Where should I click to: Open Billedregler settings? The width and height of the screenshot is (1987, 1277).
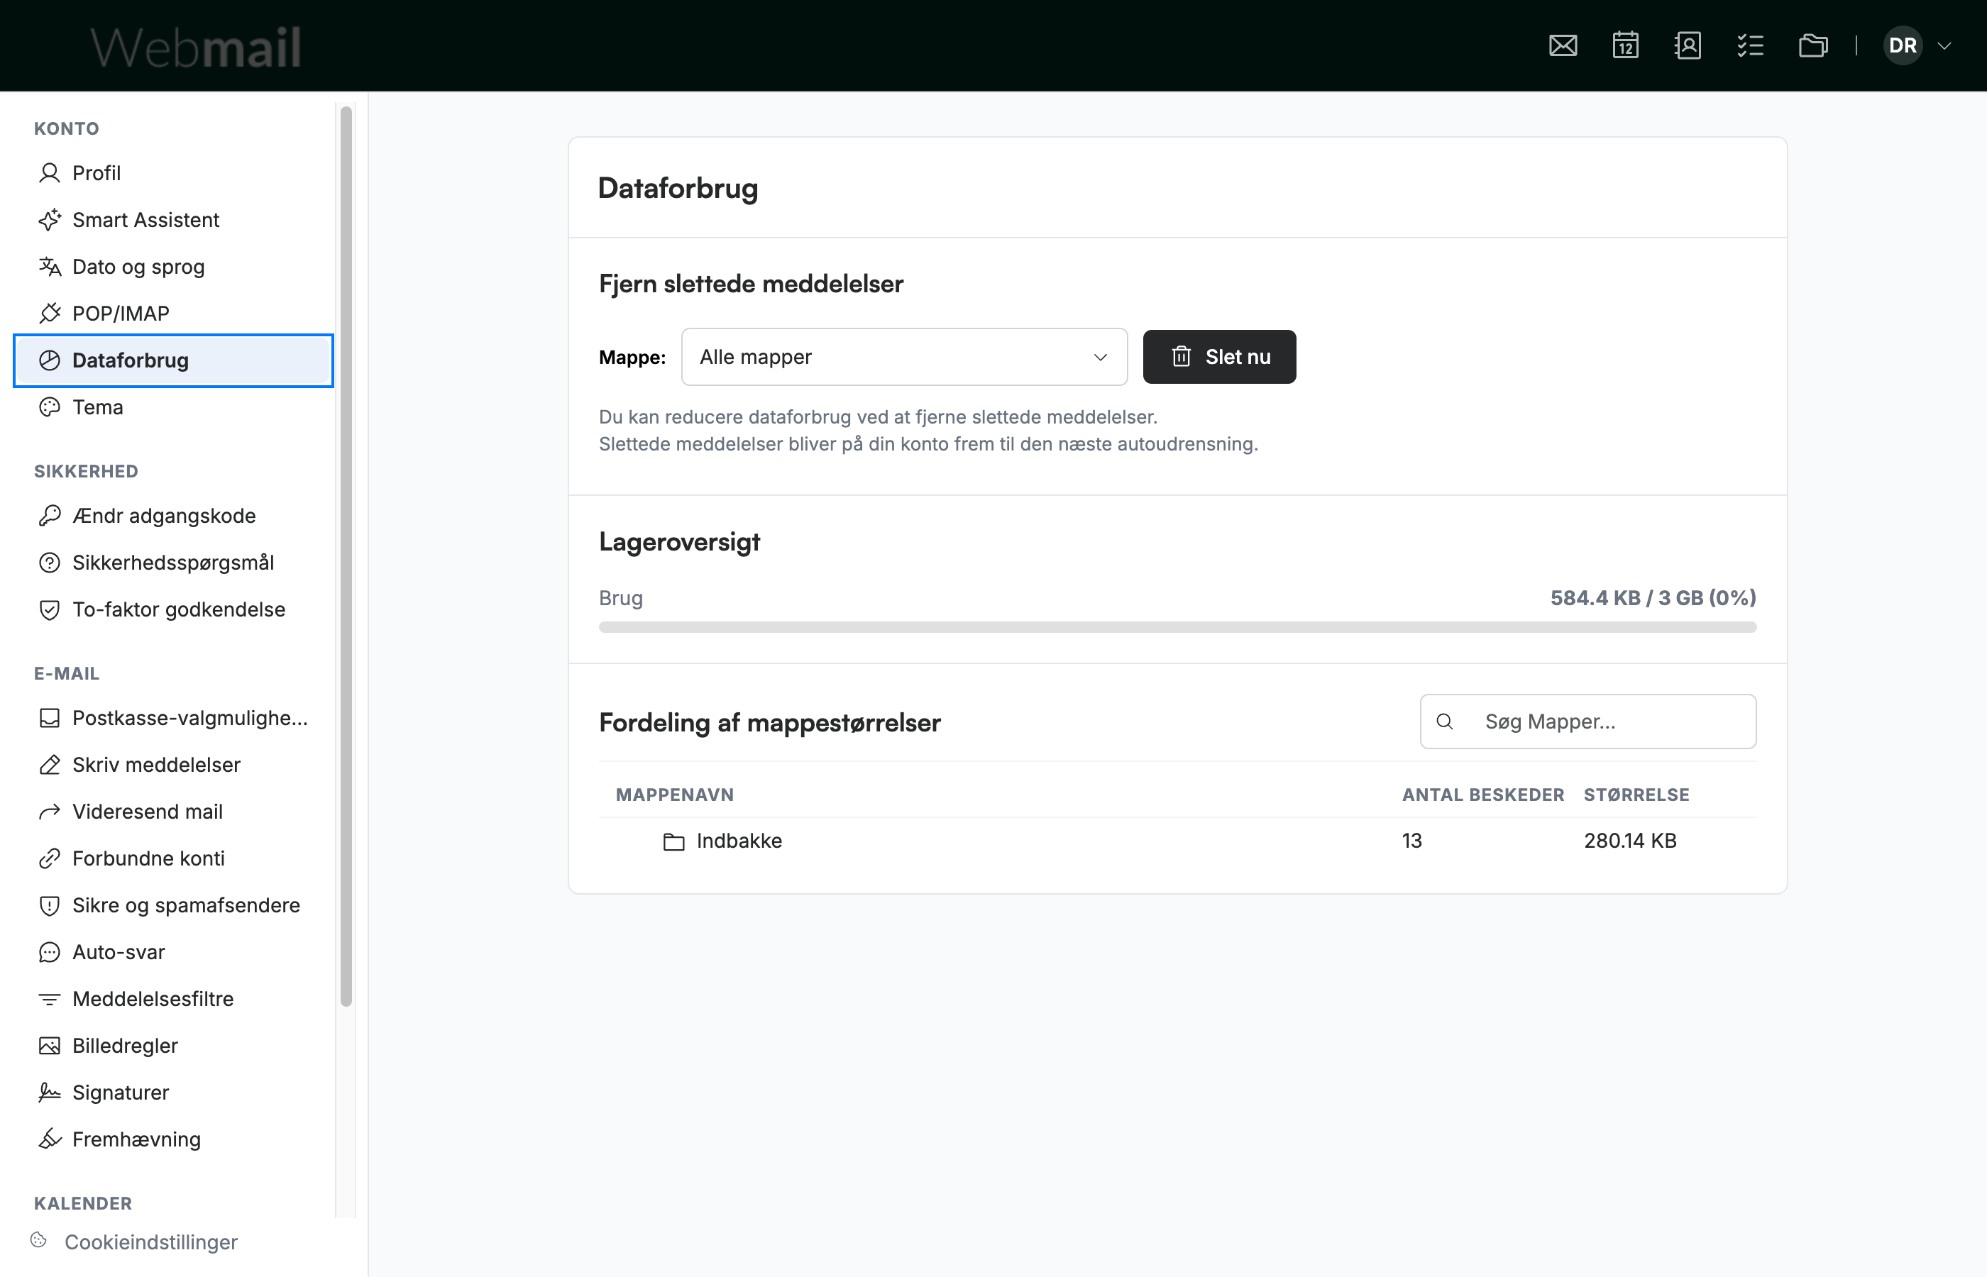point(173,1046)
